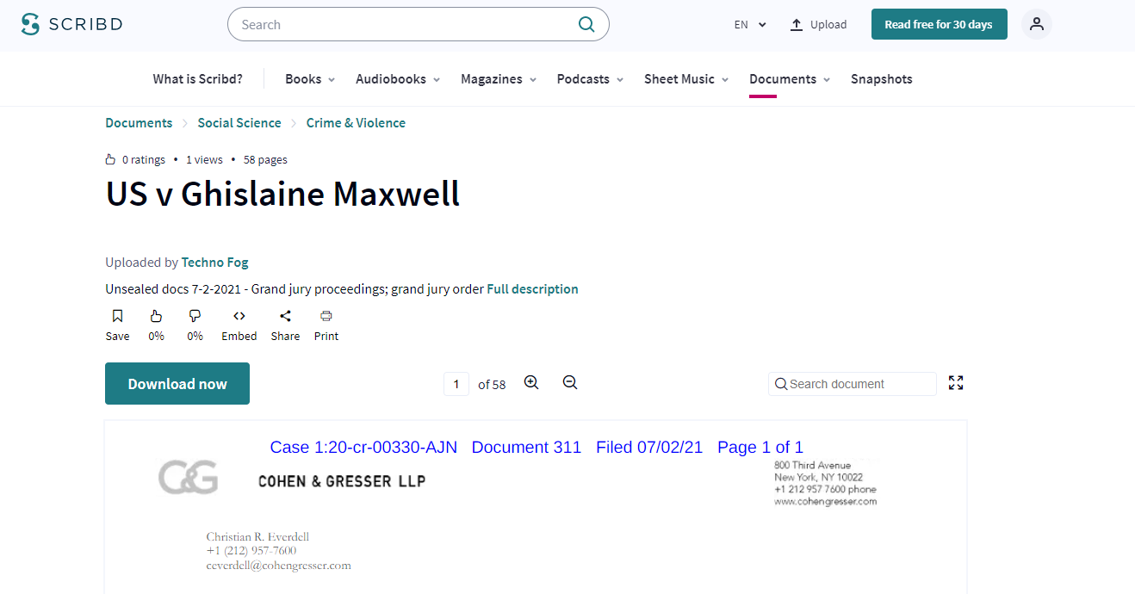Viewport: 1135px width, 594px height.
Task: Click the 58 pages text
Action: point(265,159)
